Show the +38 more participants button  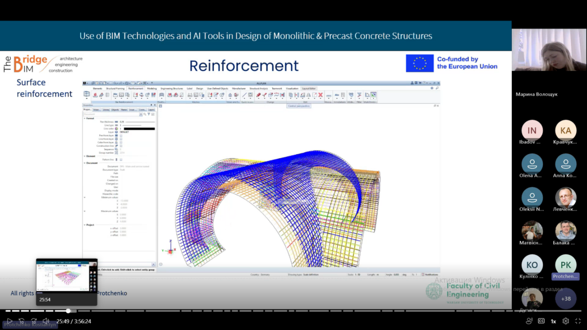coord(566,298)
